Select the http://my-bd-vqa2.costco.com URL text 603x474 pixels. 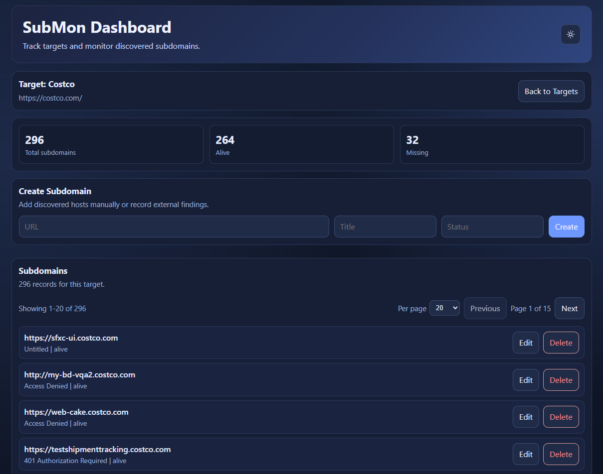coord(80,375)
